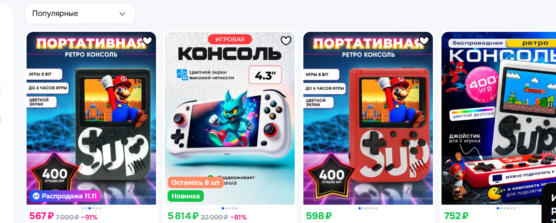Viewport: 556px width, 223px height.
Task: Click the sorting dropdown chevron arrow
Action: pos(122,14)
